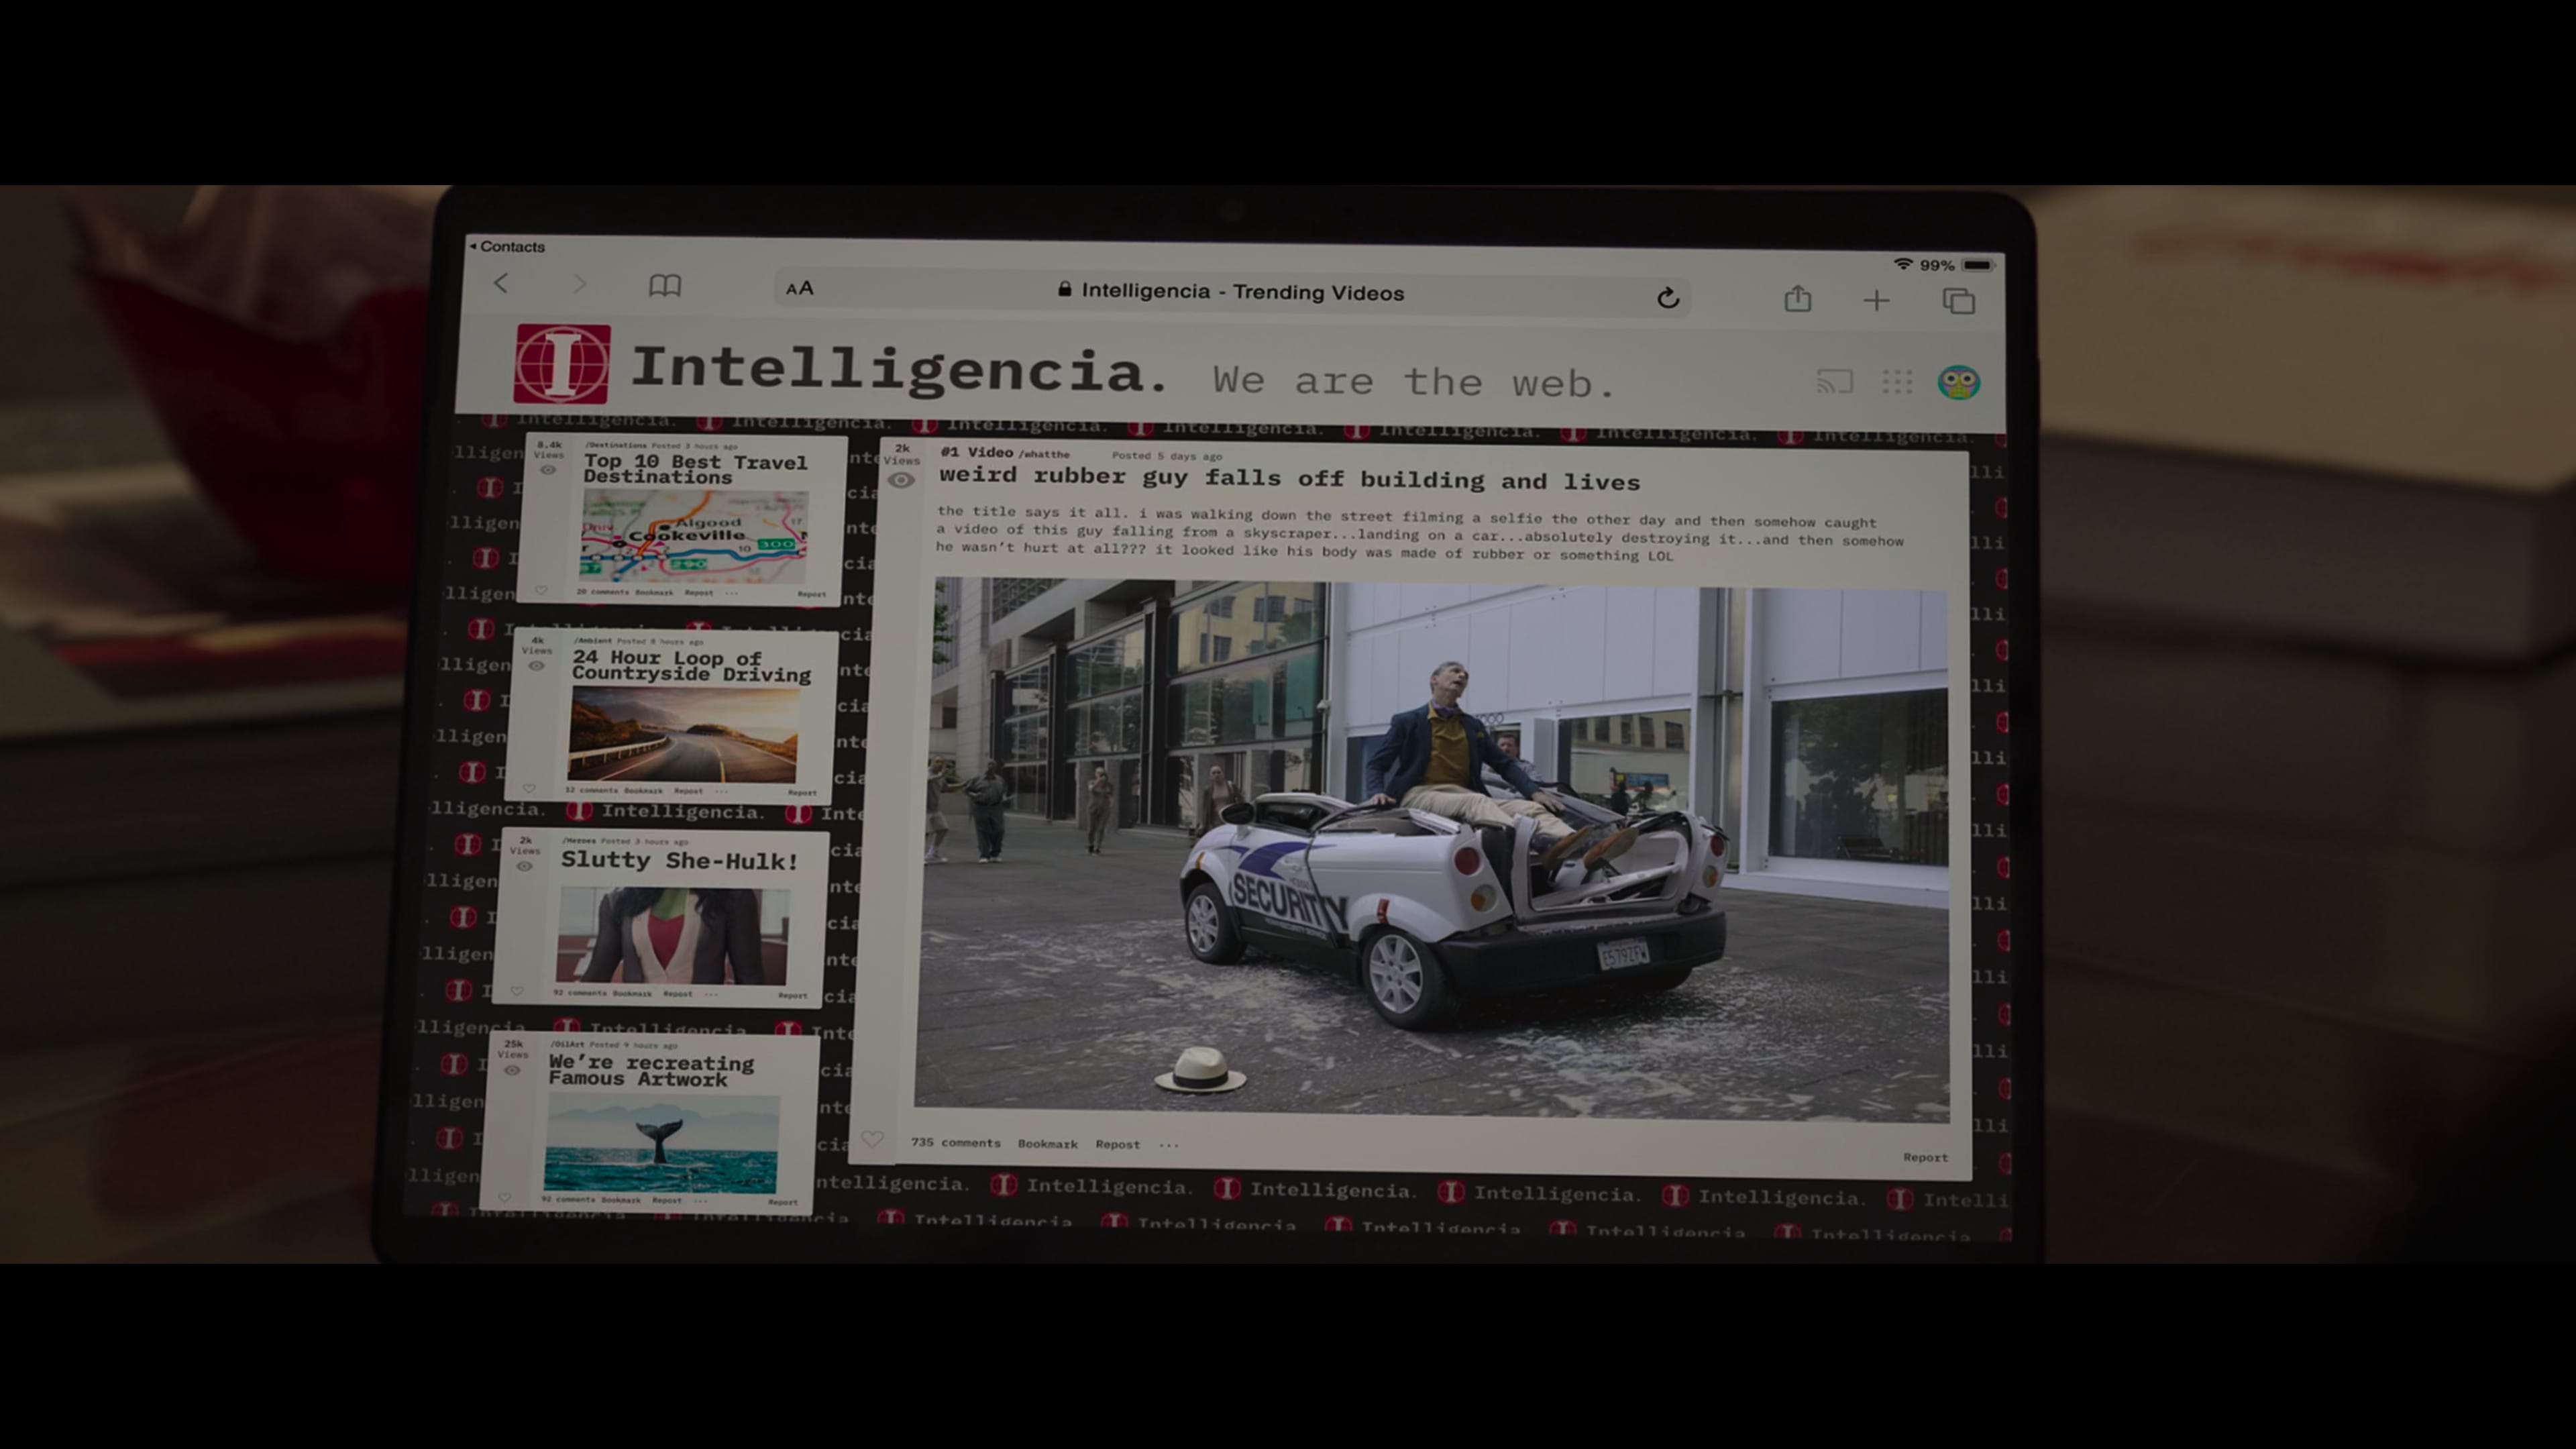
Task: Open the 12 comments link on the Countryside Driving card
Action: coord(591,790)
